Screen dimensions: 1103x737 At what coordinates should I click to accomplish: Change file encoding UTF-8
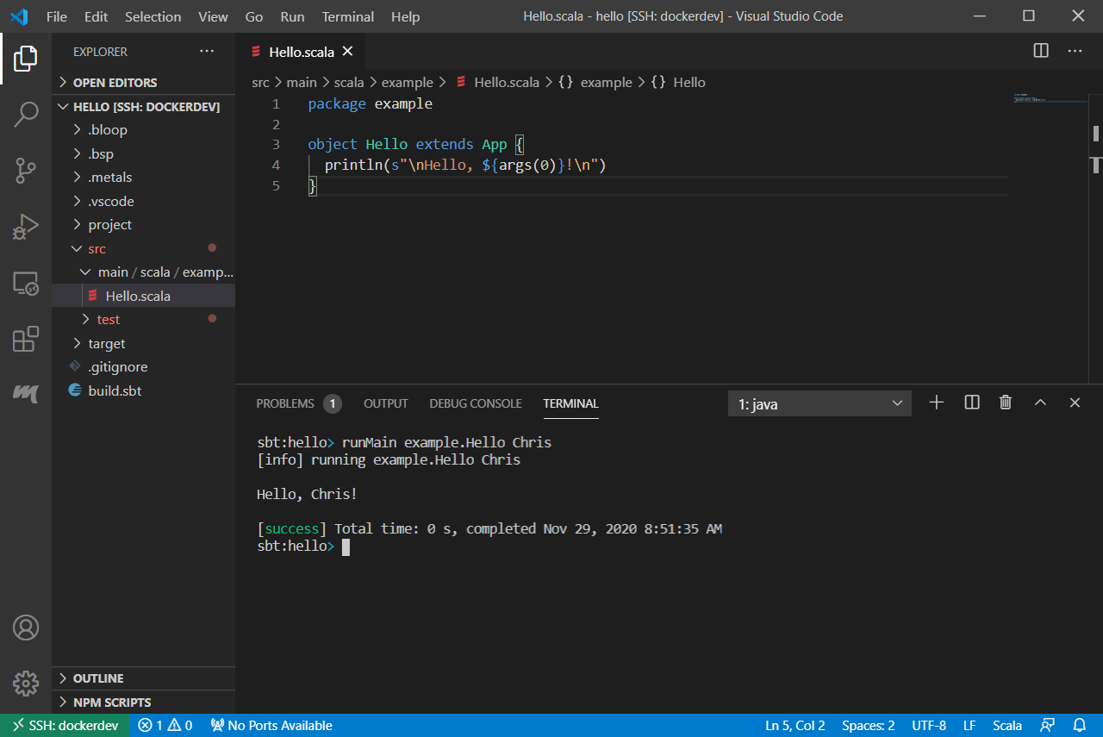click(x=929, y=726)
